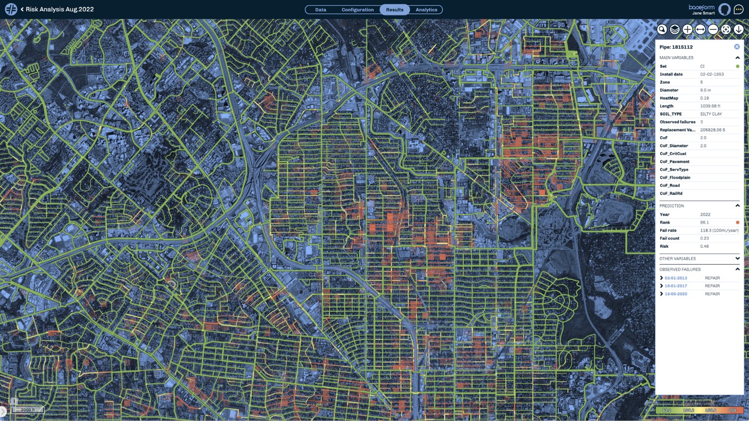Expand the 02-01-2013 failure record
This screenshot has width=749, height=421.
pyautogui.click(x=662, y=278)
